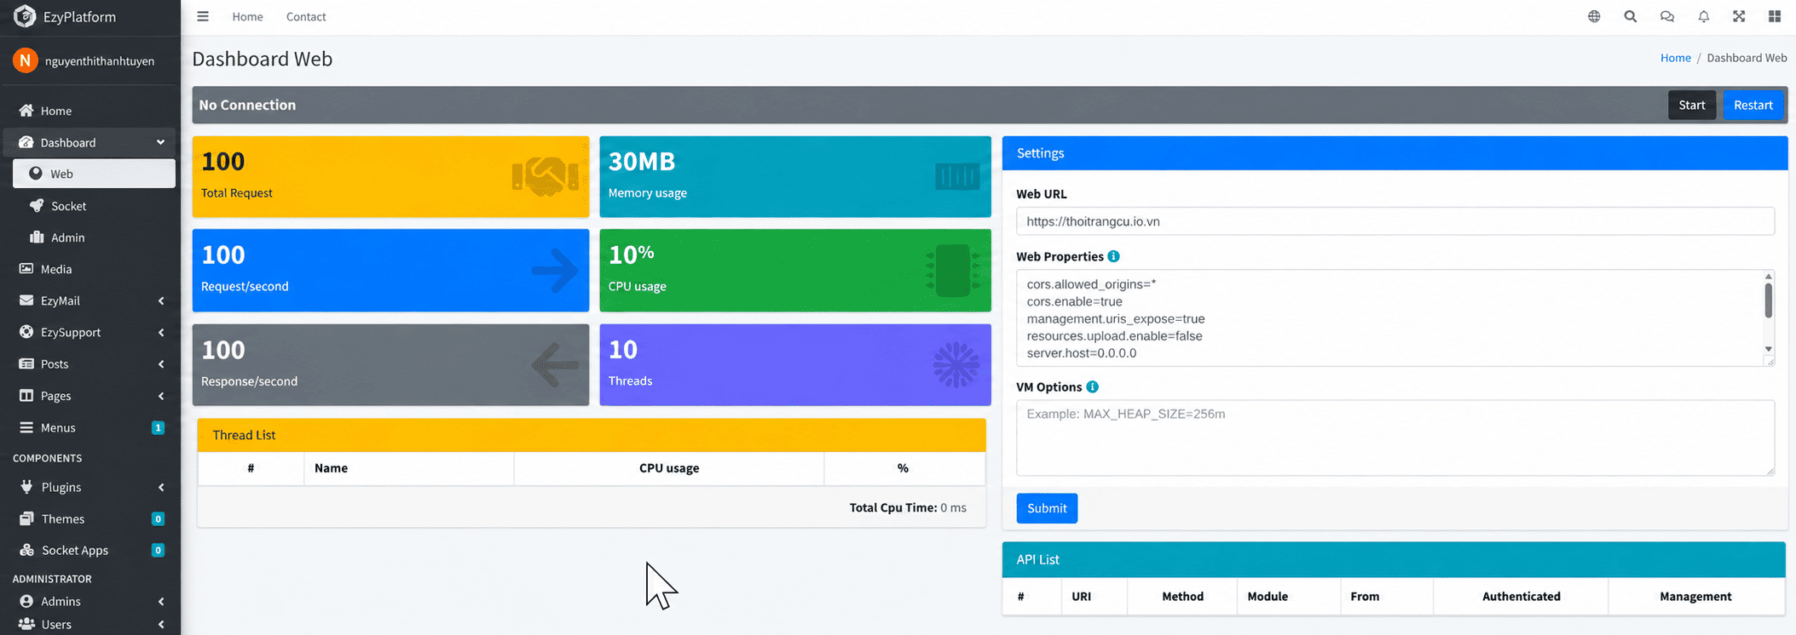Collapse the Dashboard sidebar section
Image resolution: width=1796 pixels, height=635 pixels.
90,142
